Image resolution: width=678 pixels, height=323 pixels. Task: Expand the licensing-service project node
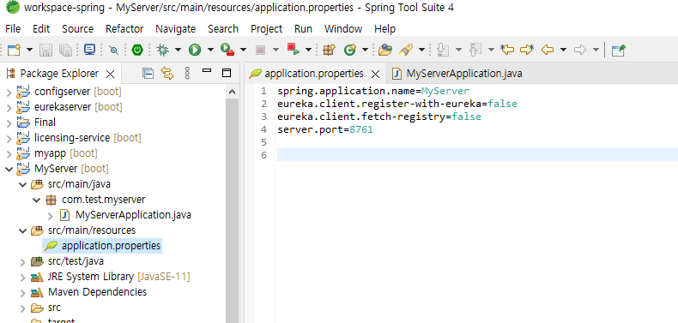click(9, 139)
